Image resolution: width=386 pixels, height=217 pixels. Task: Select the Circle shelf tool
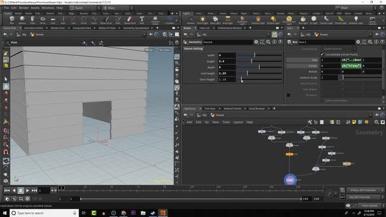84,20
